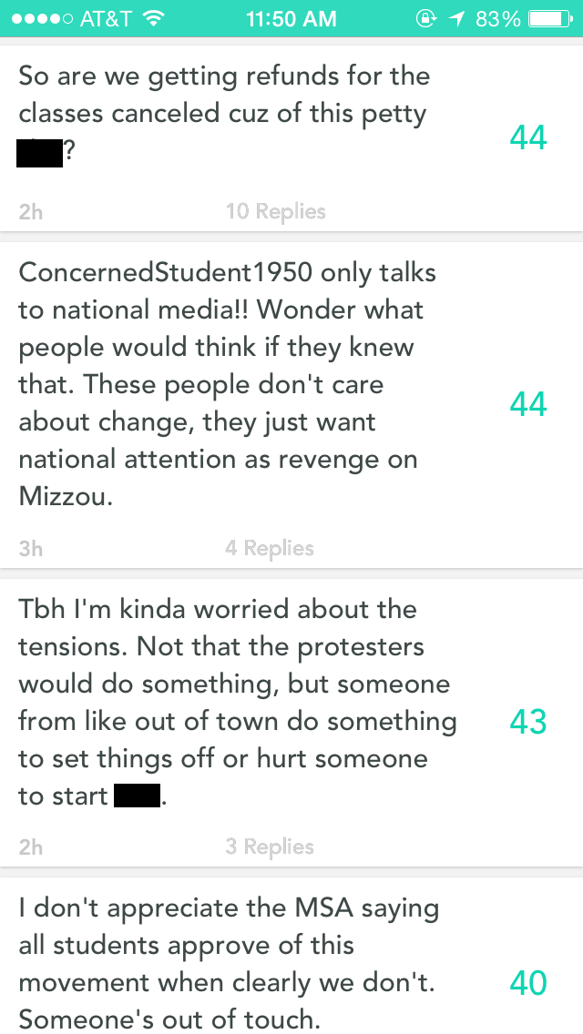583x1034 pixels.
Task: Tap the 11:50 AM clock
Action: click(x=291, y=18)
